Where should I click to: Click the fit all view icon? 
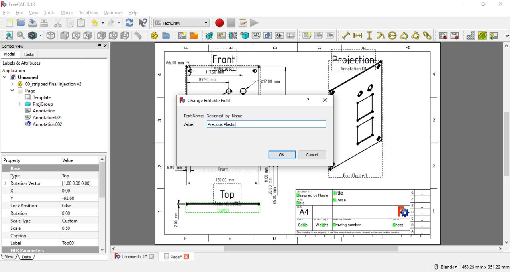click(x=9, y=36)
